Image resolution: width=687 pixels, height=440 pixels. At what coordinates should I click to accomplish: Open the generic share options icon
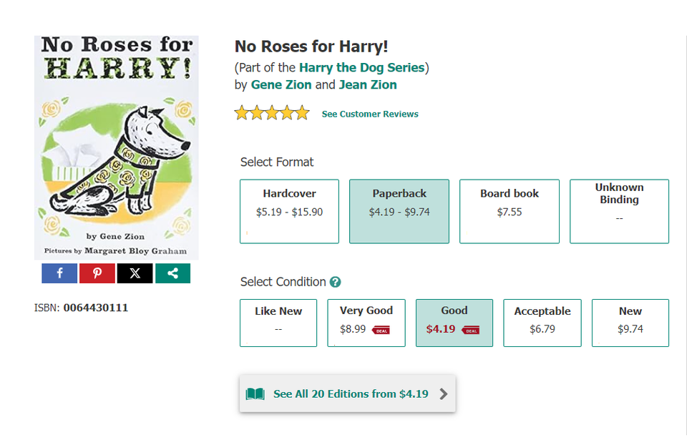tap(172, 273)
